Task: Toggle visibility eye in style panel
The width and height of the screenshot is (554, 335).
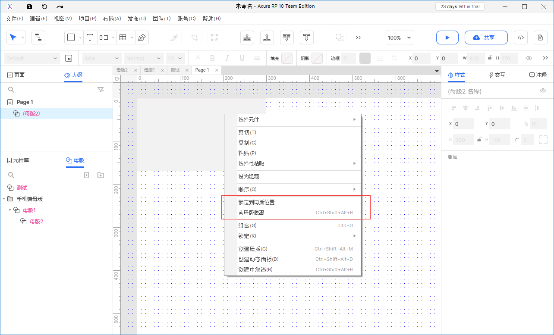Action: click(543, 91)
